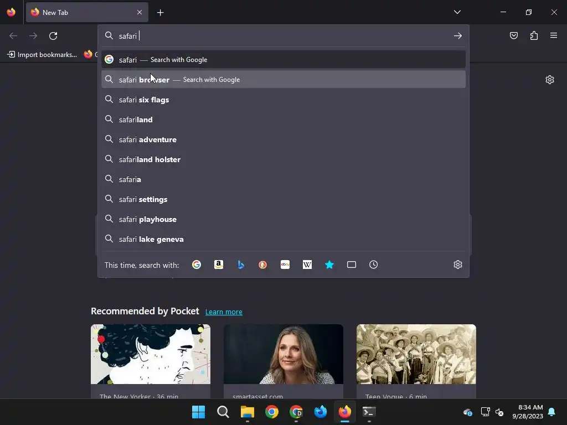Open File Explorer from taskbar
The width and height of the screenshot is (567, 425).
point(248,412)
